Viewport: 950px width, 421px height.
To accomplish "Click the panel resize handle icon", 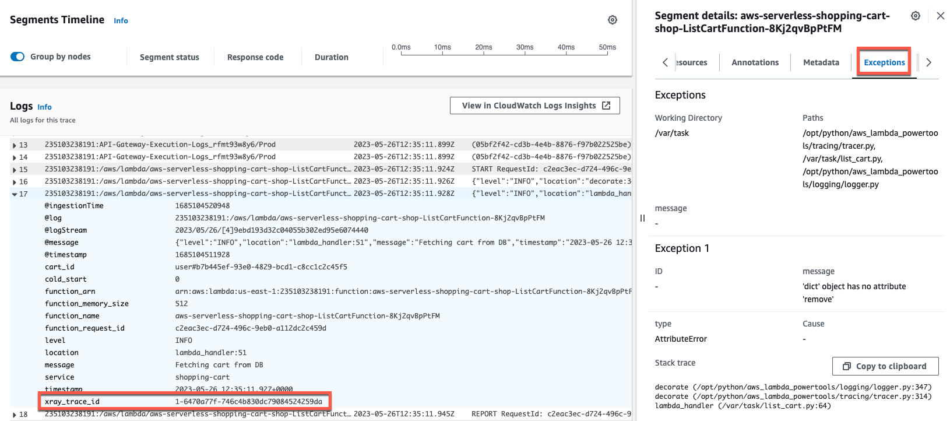I will click(x=642, y=218).
